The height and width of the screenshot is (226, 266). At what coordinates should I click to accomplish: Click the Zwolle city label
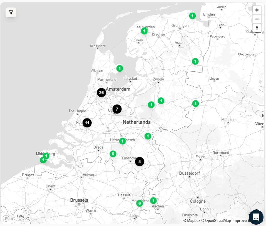tap(158, 79)
